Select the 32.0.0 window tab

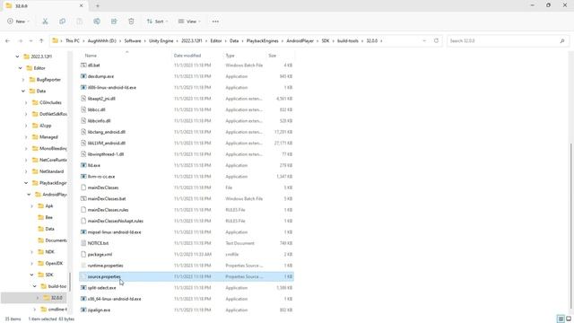(x=45, y=6)
